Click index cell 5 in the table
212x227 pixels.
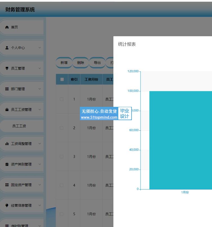click(x=74, y=214)
